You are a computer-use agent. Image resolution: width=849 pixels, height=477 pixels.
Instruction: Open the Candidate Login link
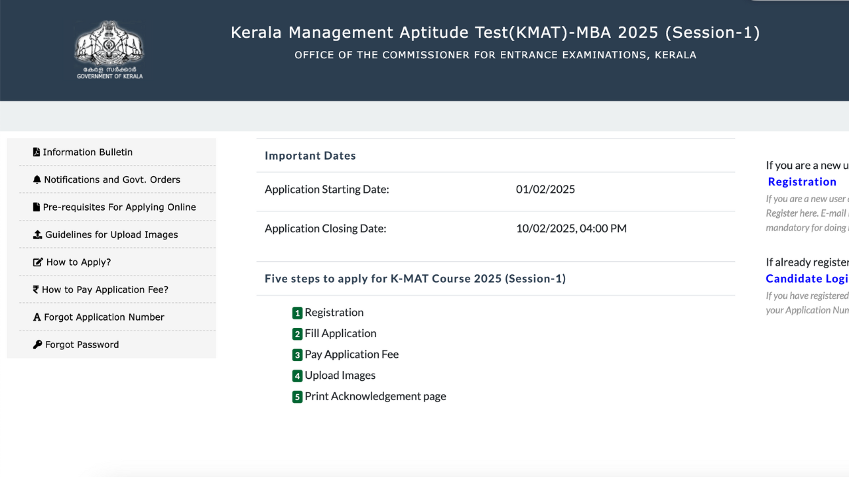click(806, 278)
